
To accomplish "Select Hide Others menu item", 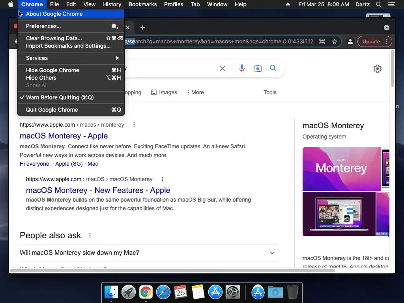I will [71, 78].
